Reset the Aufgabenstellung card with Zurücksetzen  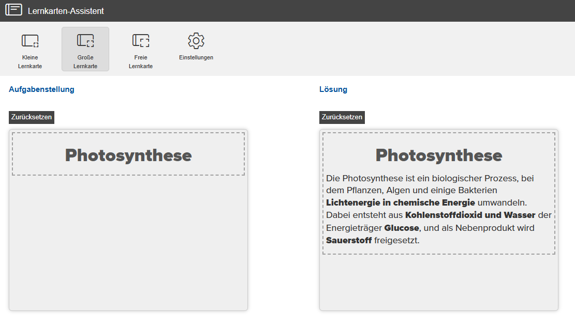click(32, 117)
